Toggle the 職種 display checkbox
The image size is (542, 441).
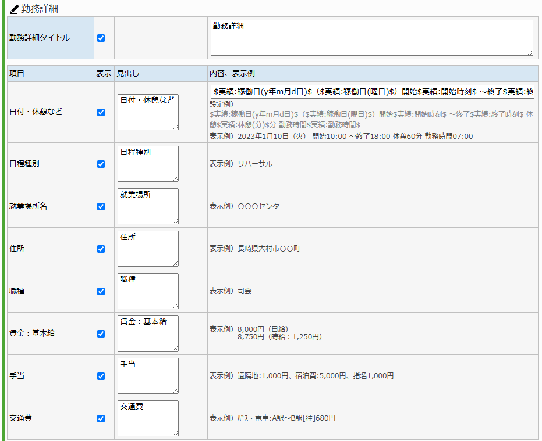click(x=101, y=292)
